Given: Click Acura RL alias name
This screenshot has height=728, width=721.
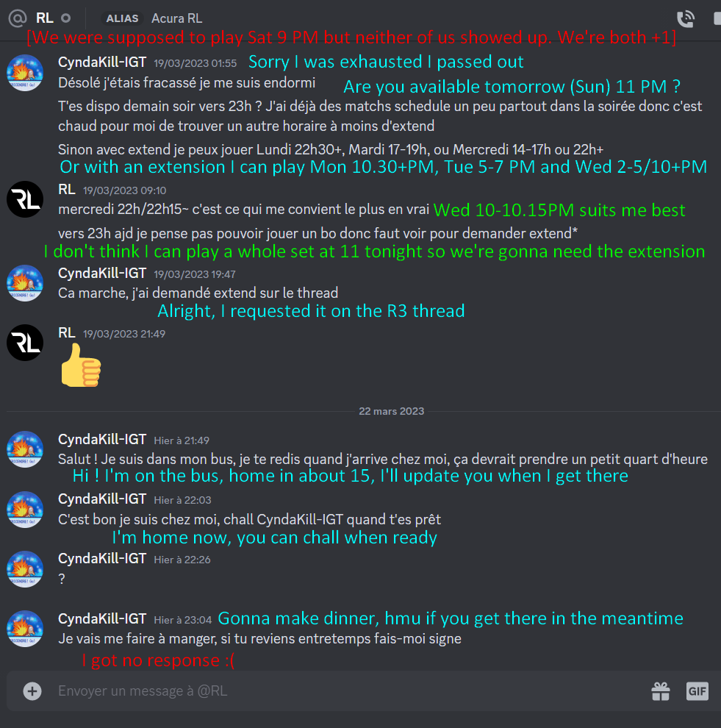Looking at the screenshot, I should (x=177, y=18).
